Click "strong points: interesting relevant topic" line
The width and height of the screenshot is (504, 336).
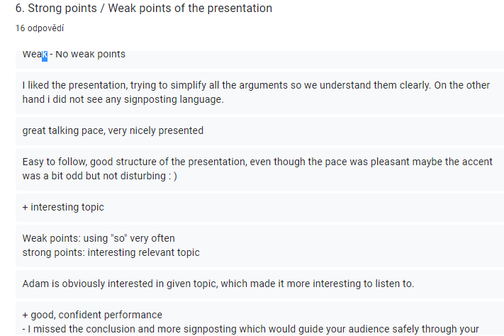pos(111,252)
